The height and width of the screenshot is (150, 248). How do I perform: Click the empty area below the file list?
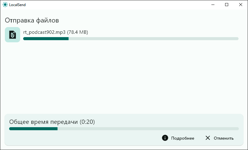click(x=122, y=79)
